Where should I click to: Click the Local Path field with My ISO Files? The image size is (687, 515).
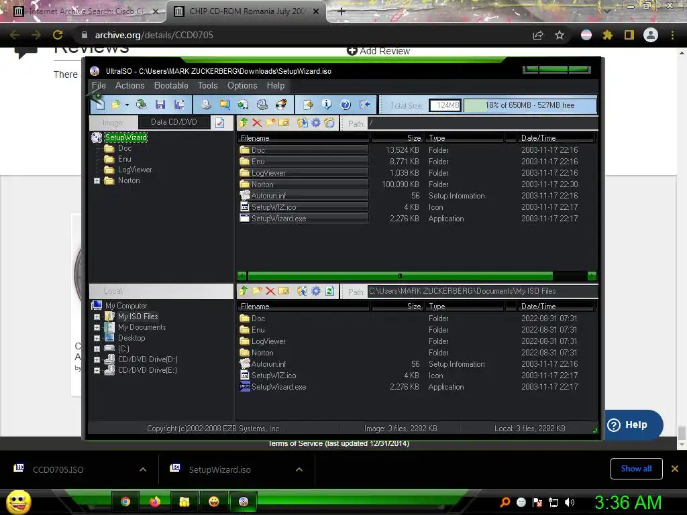[482, 291]
